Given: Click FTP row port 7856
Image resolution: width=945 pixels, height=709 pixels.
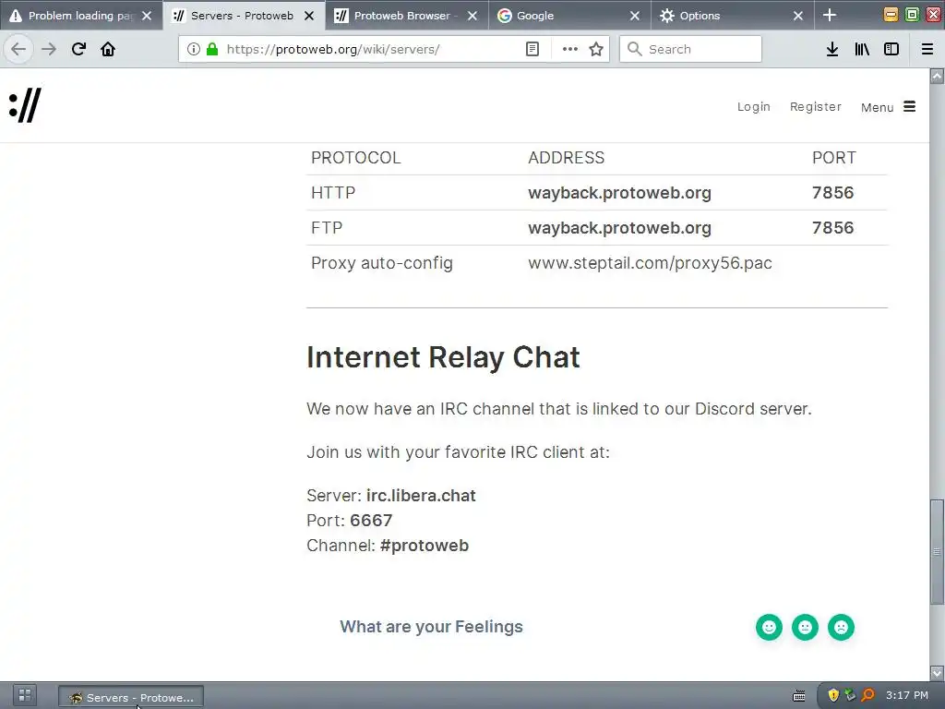Looking at the screenshot, I should pos(832,227).
